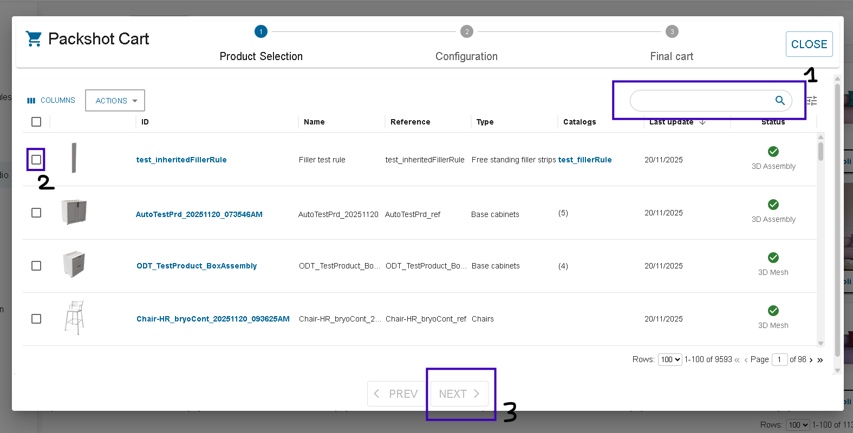
Task: Tick the checkbox for test_inheritedFillerRule row
Action: [x=36, y=160]
